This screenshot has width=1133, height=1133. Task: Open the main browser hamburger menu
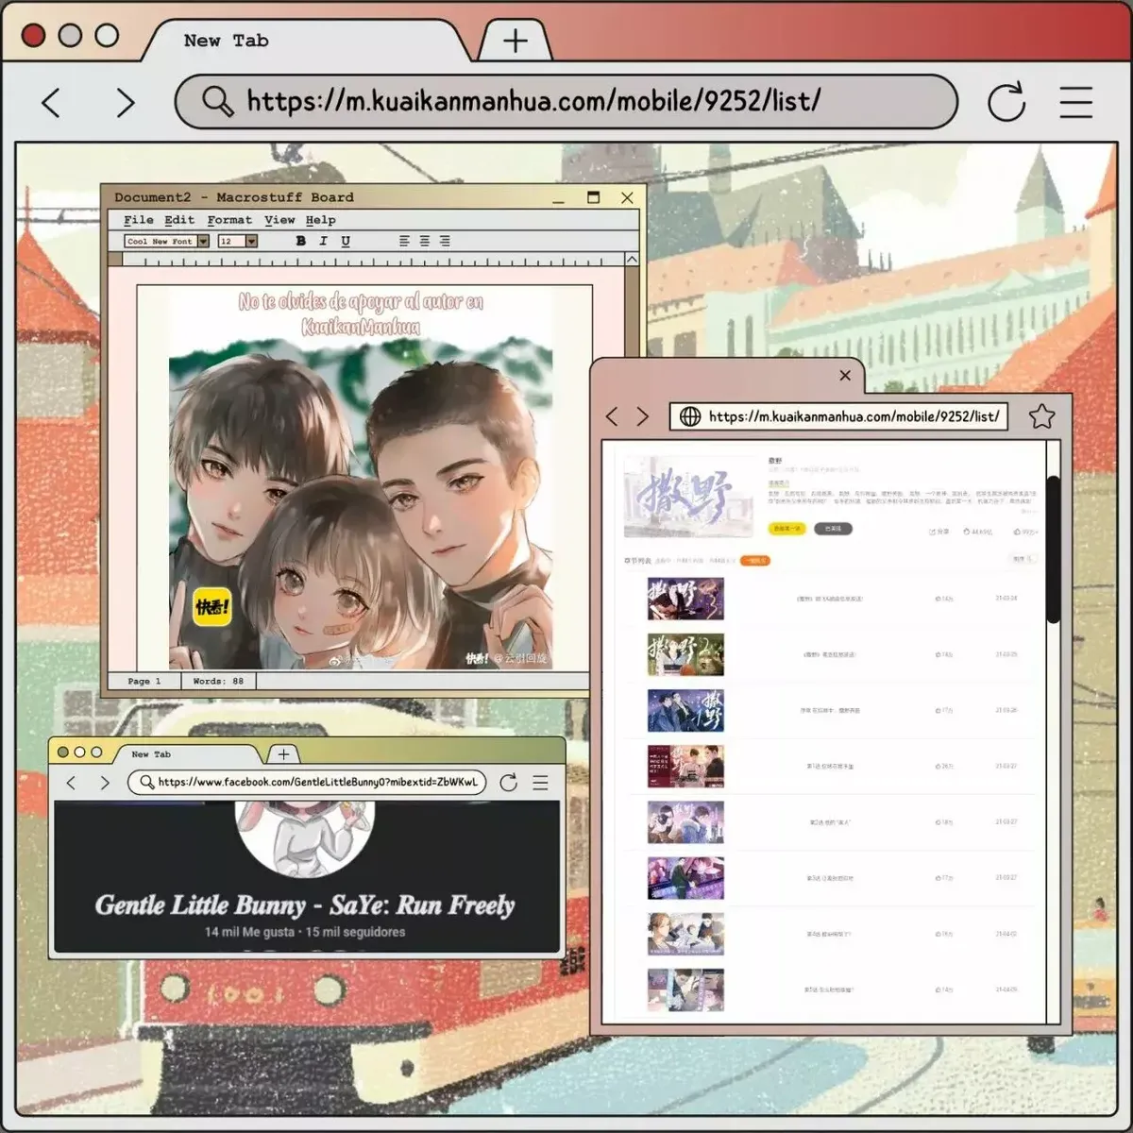(1075, 102)
